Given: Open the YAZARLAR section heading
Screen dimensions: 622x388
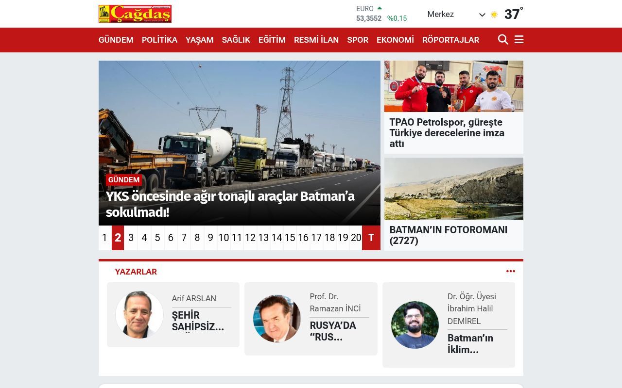Looking at the screenshot, I should 136,272.
